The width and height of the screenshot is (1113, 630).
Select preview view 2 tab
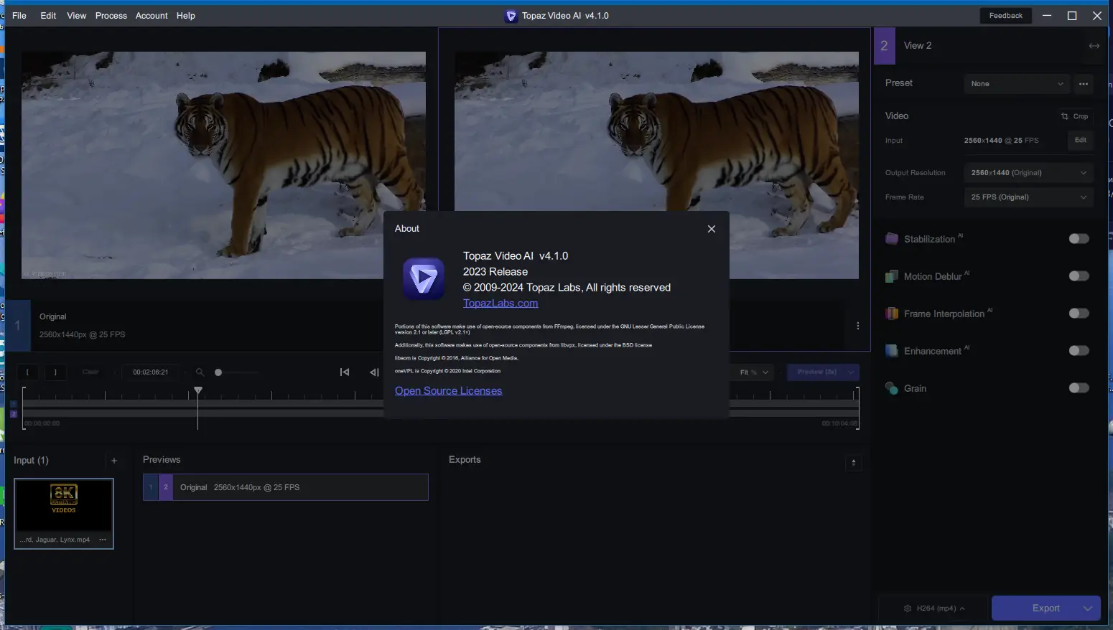click(166, 487)
